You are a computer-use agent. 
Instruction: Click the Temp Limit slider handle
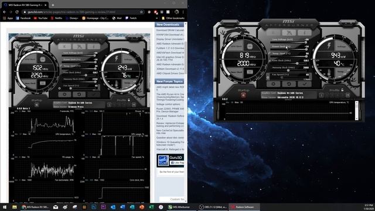click(x=306, y=56)
